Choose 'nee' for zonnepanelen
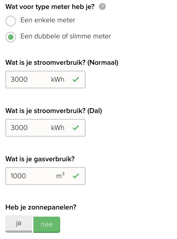The height and width of the screenshot is (239, 177). (x=47, y=225)
